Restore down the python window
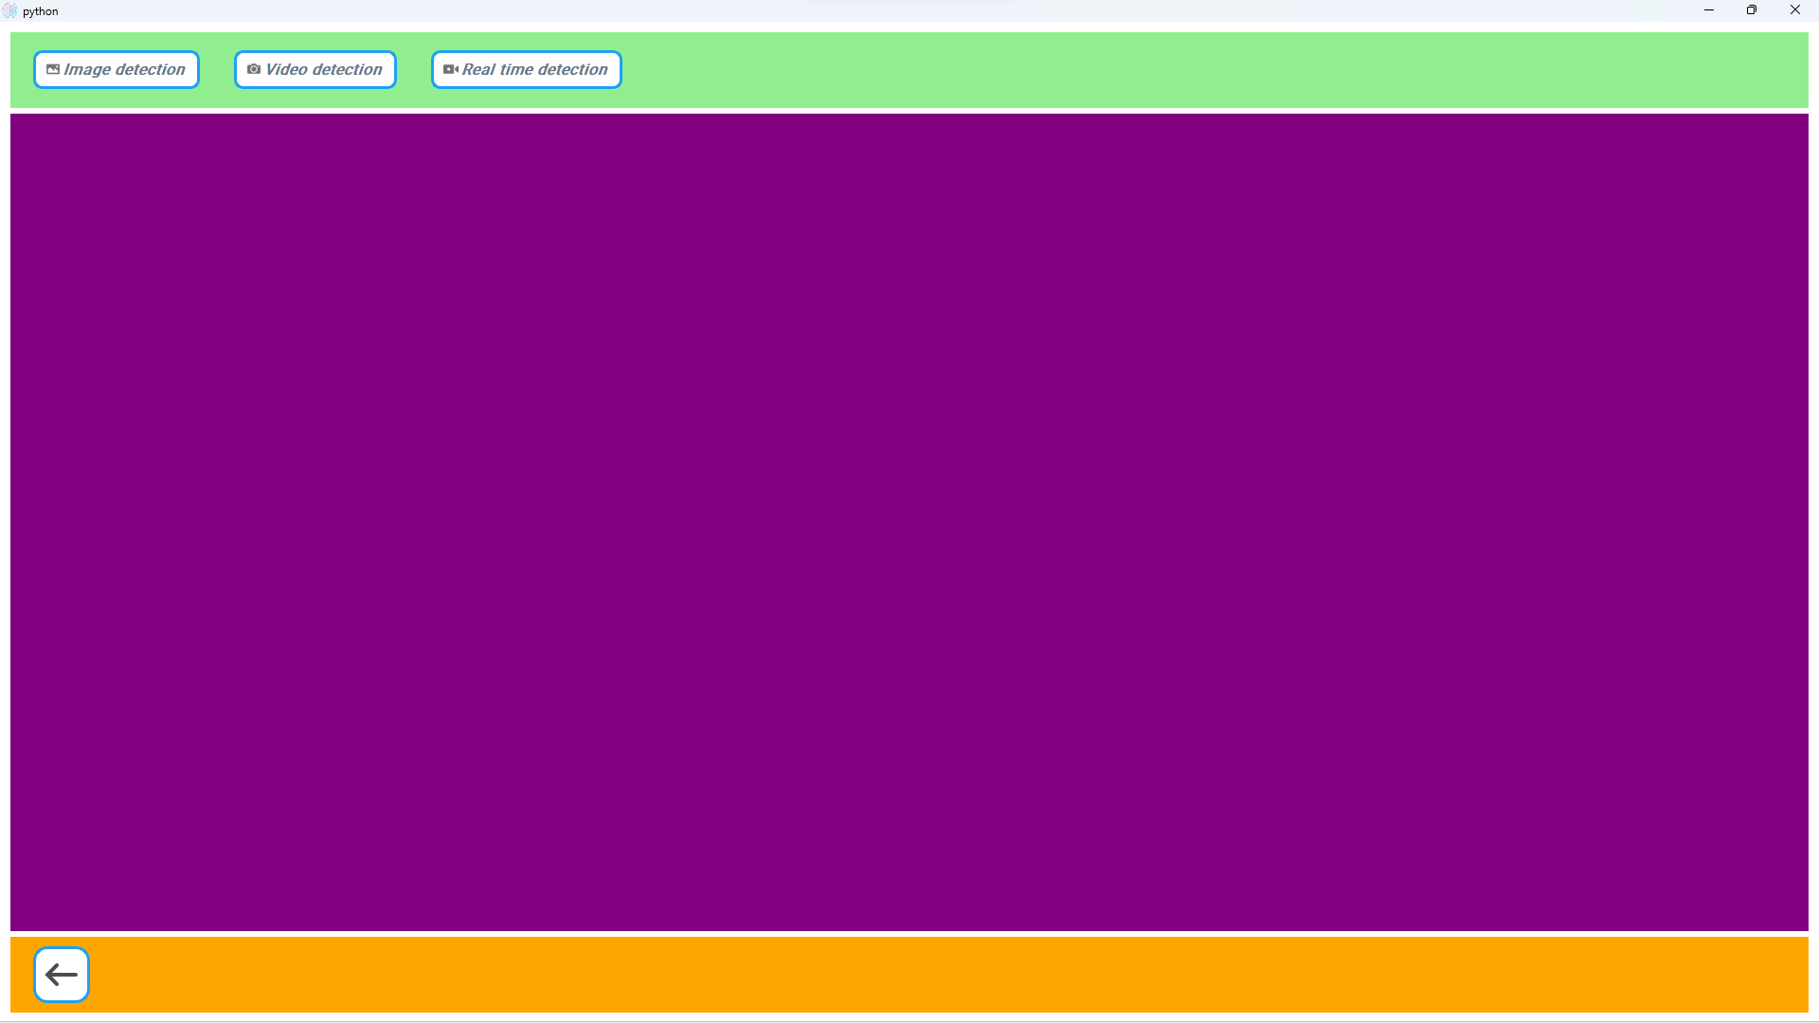 (x=1752, y=10)
